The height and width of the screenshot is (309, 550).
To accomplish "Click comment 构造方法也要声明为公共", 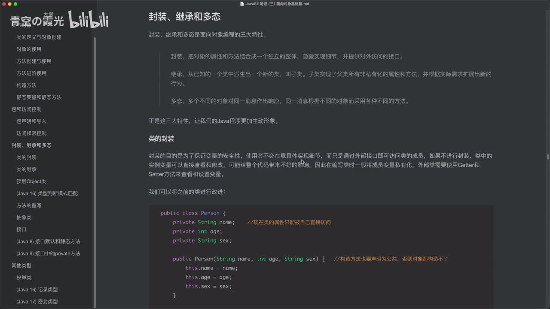I will [x=391, y=259].
